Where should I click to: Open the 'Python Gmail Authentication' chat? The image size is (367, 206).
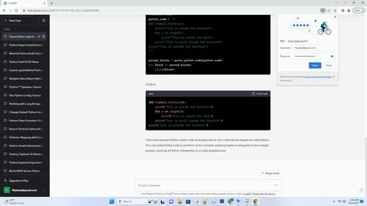(24, 146)
